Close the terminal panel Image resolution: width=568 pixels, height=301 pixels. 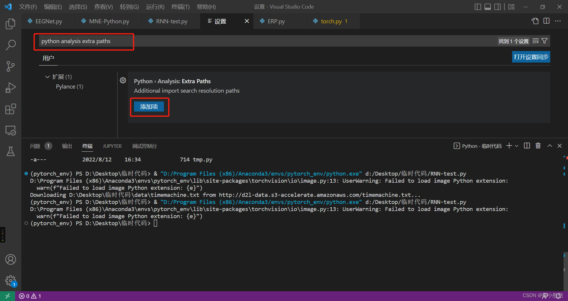click(x=559, y=146)
